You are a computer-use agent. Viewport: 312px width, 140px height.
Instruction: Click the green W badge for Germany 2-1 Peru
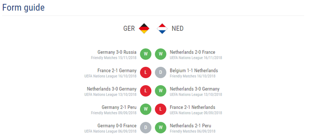click(145, 109)
